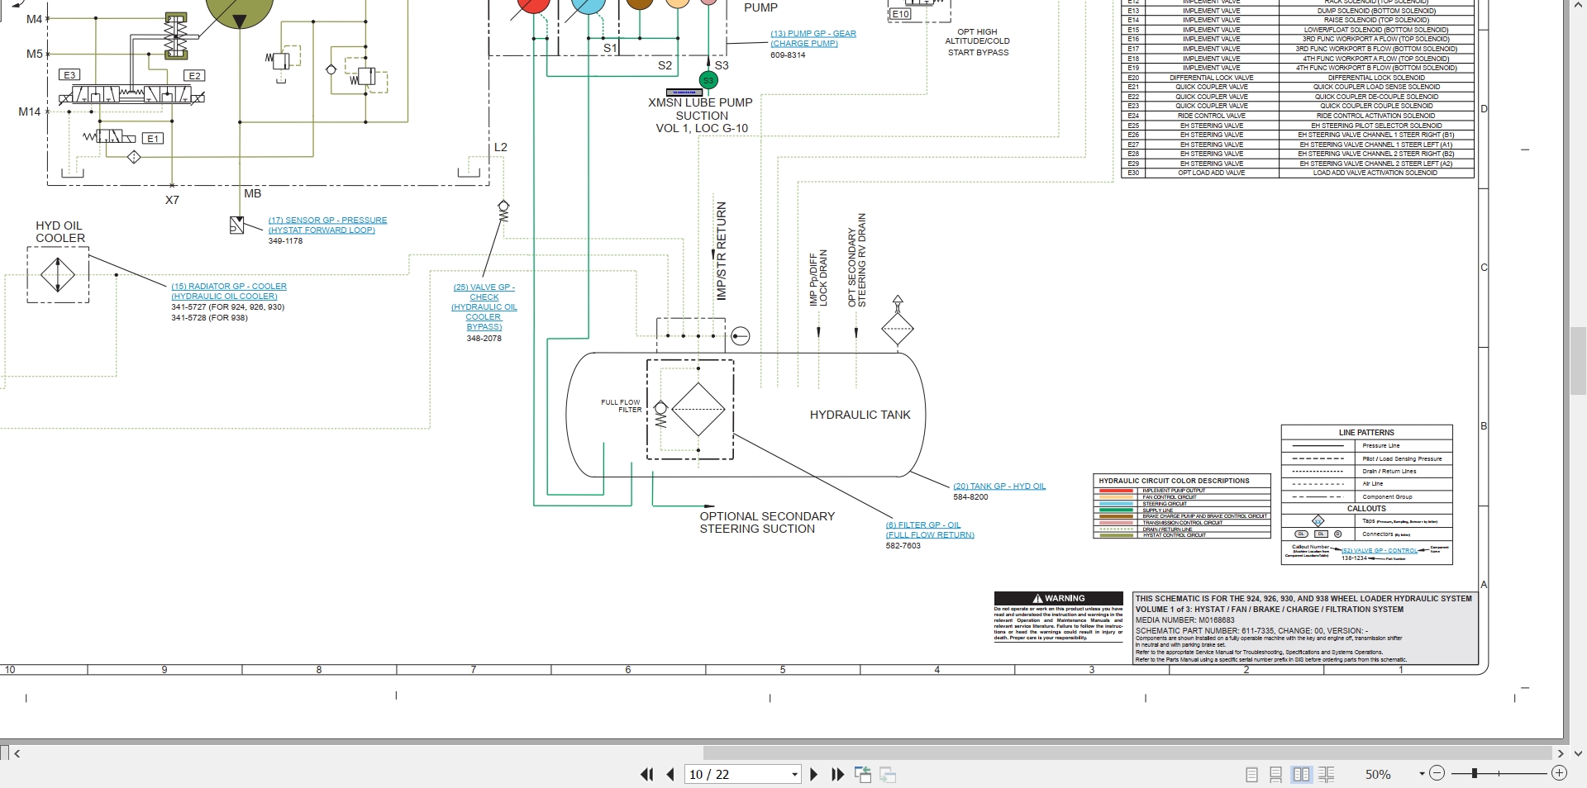Open the (20) TANK GP - HYD OIL link
The image size is (1587, 788).
pyautogui.click(x=999, y=486)
